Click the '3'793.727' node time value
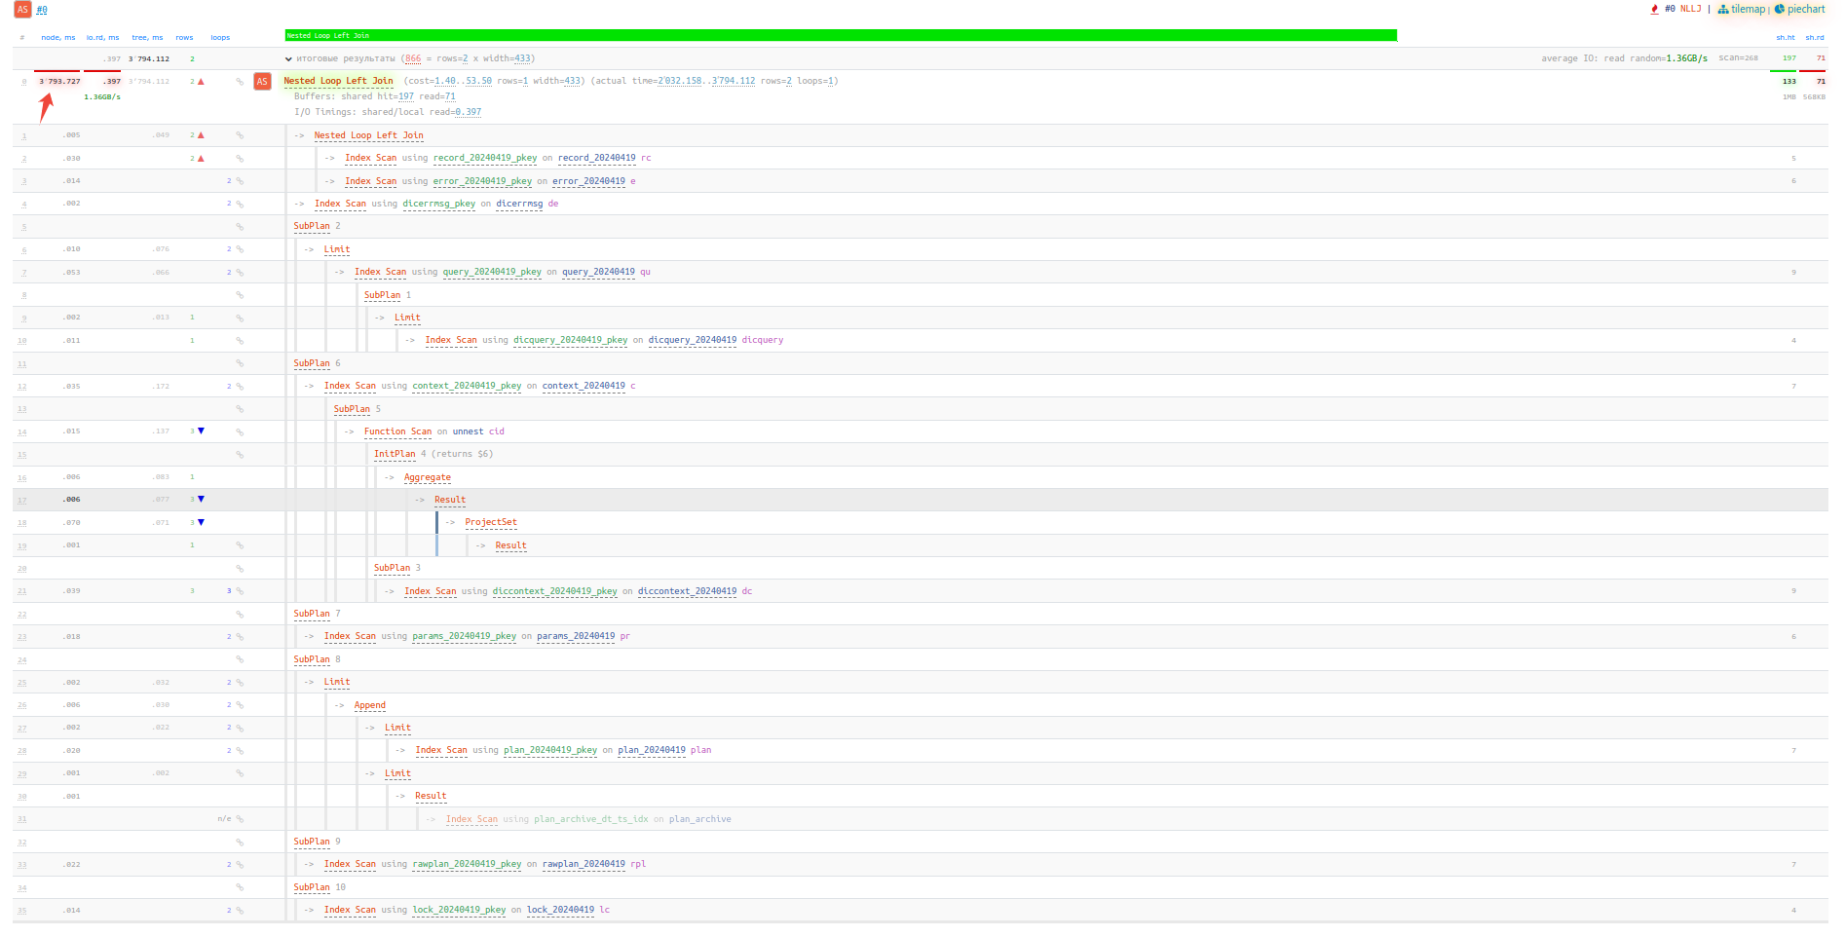Viewport: 1845px width, 937px height. (x=59, y=82)
